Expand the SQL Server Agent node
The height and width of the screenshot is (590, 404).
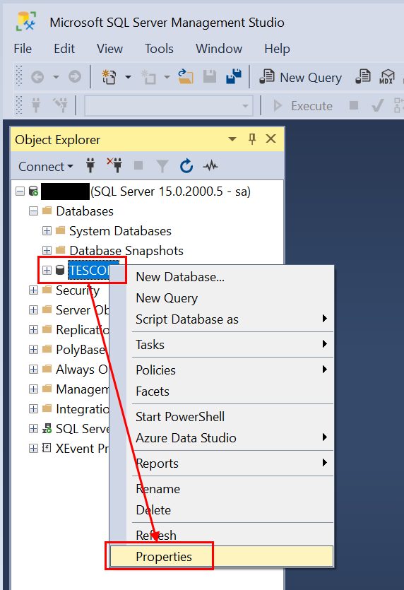(x=33, y=429)
